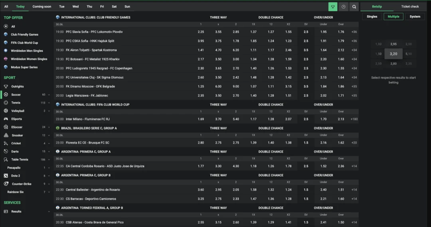Click the Wimbledon Men Singles icon
The width and height of the screenshot is (431, 227).
(x=6, y=51)
